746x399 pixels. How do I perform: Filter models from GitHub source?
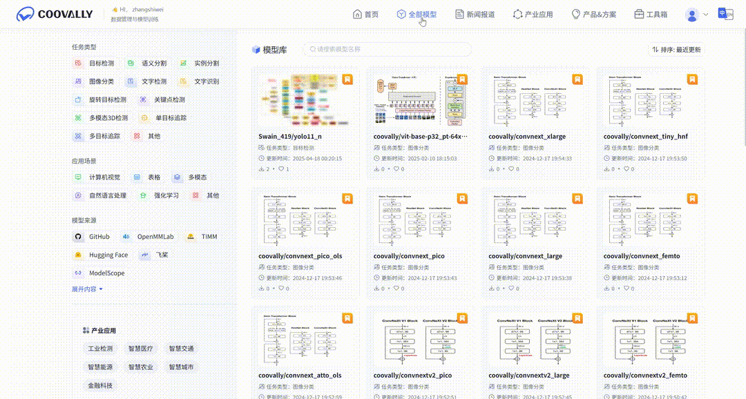tap(93, 237)
